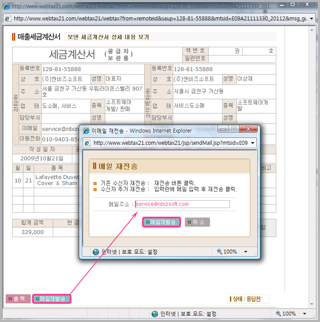Close the 이메일 재전송 popup window
This screenshot has width=320, height=322.
click(x=249, y=129)
